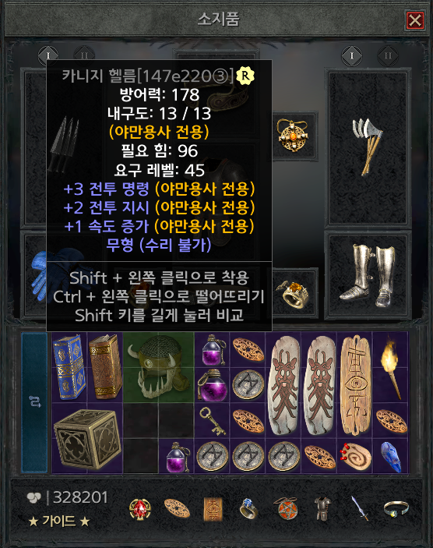Click the red gem shortcut icon
Image resolution: width=433 pixels, height=548 pixels.
140,509
